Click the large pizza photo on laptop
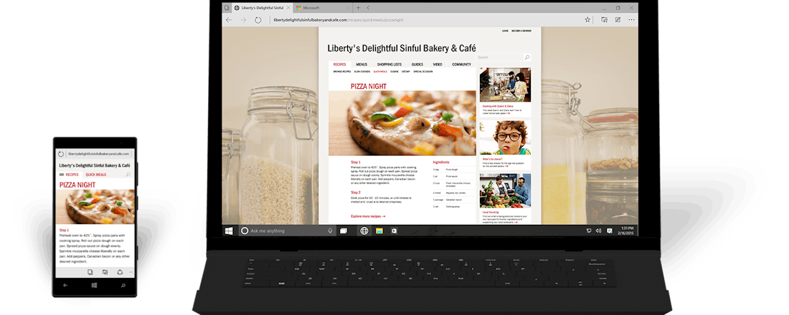 pyautogui.click(x=402, y=123)
